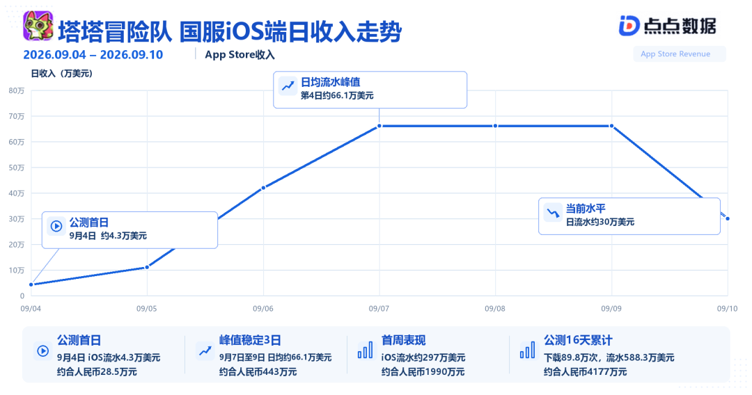
Task: Click 约合人民币443万元 line
Action: 258,372
